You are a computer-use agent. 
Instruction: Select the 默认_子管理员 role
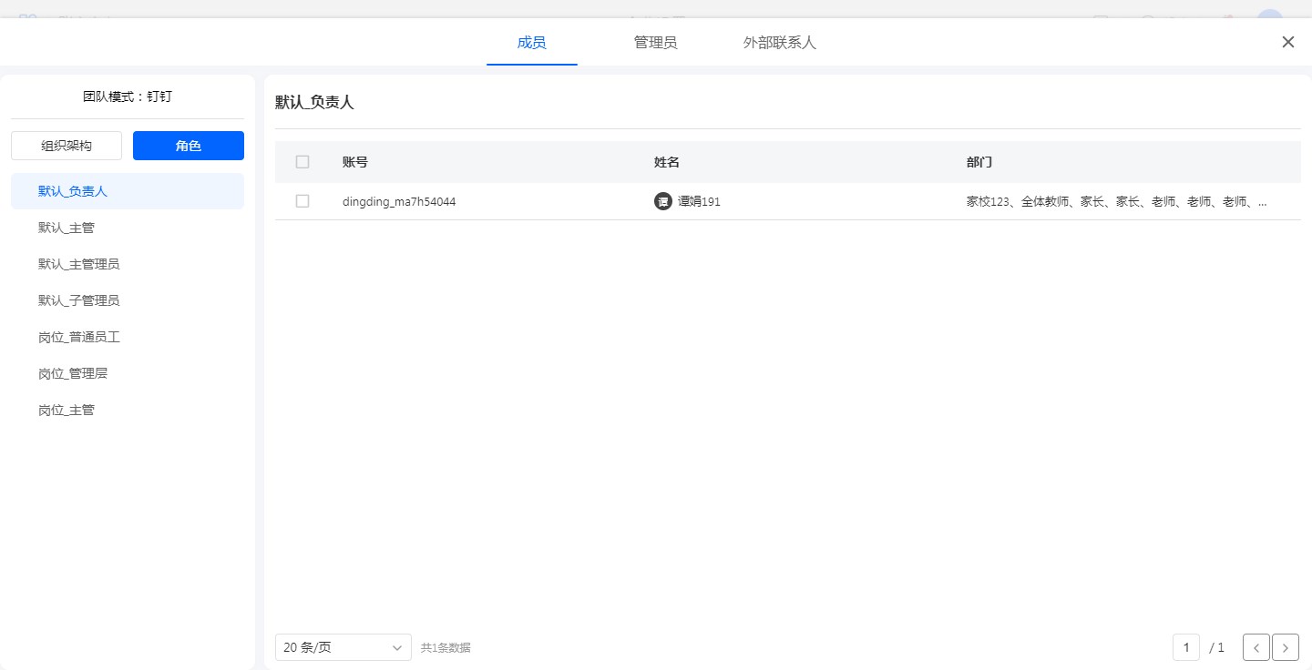78,300
